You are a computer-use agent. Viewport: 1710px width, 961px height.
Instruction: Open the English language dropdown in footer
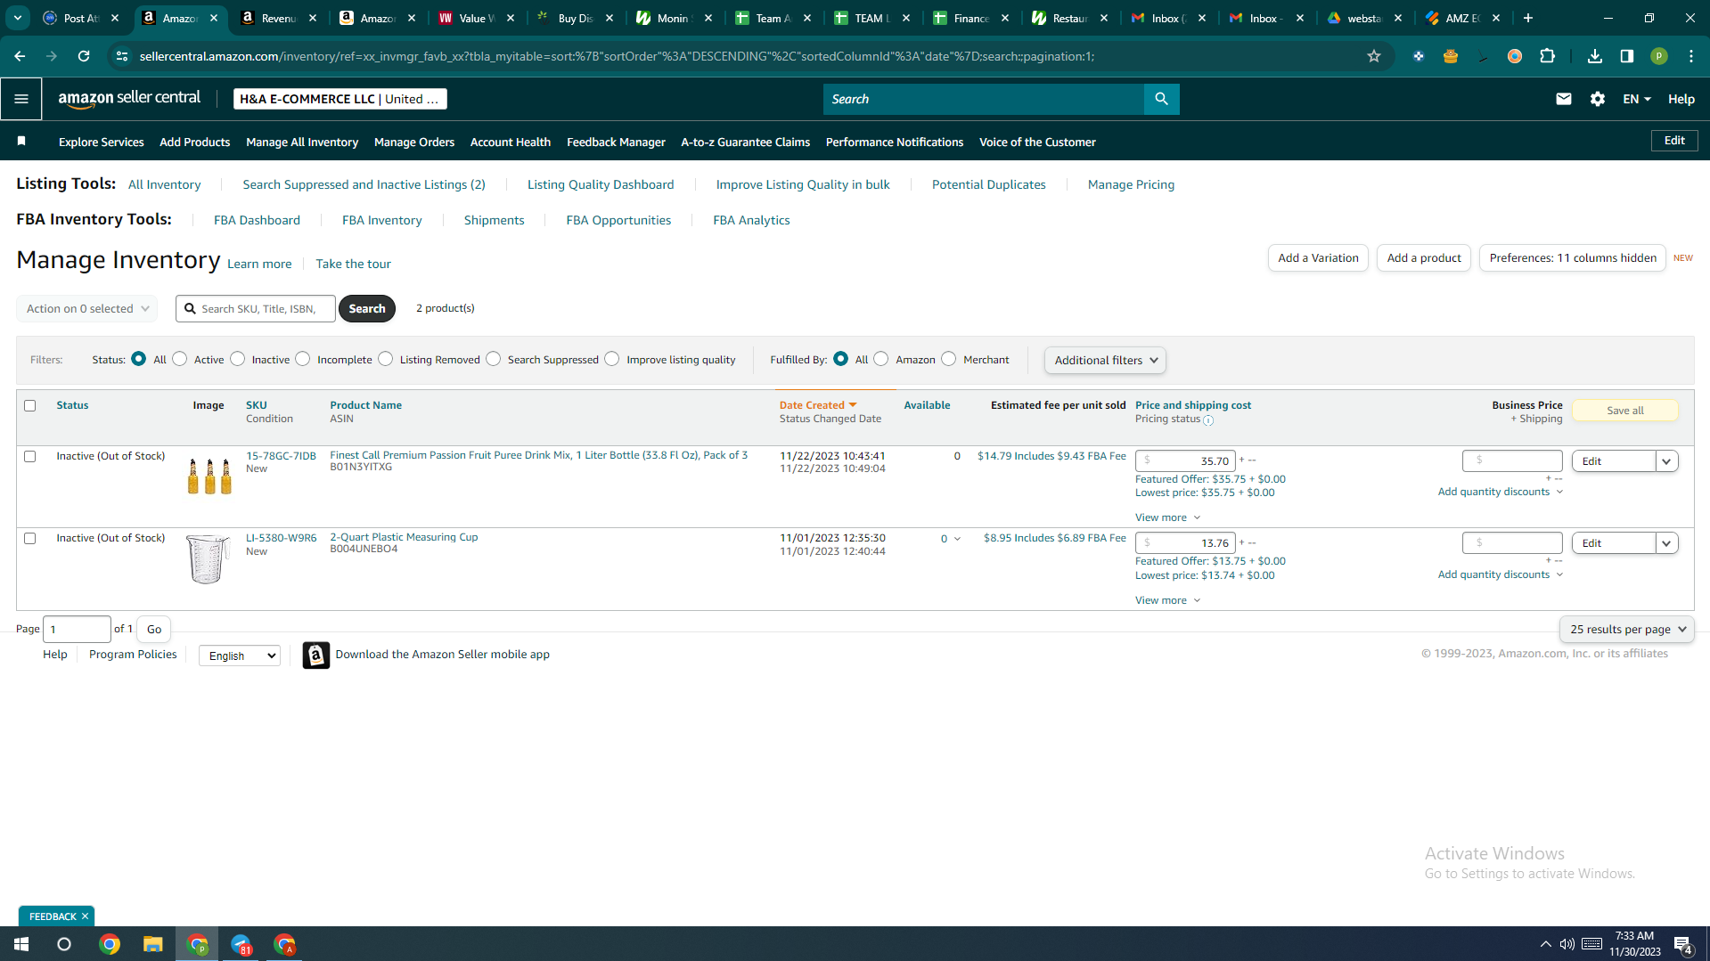[x=240, y=656]
